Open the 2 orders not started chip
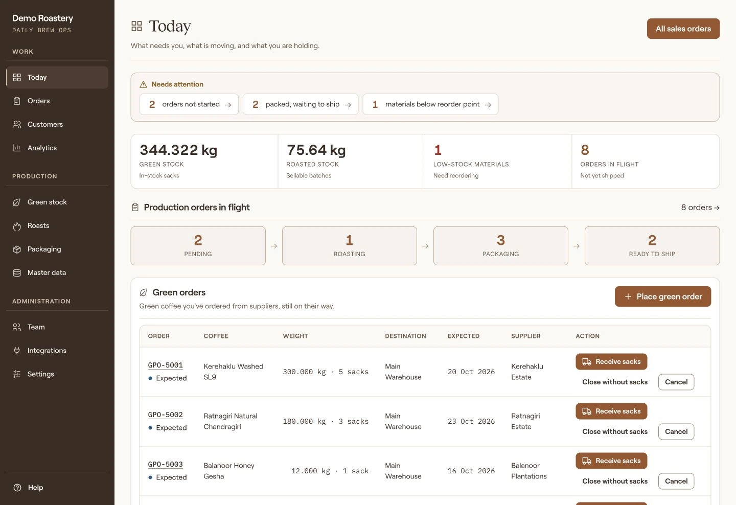The height and width of the screenshot is (505, 736). (x=189, y=104)
